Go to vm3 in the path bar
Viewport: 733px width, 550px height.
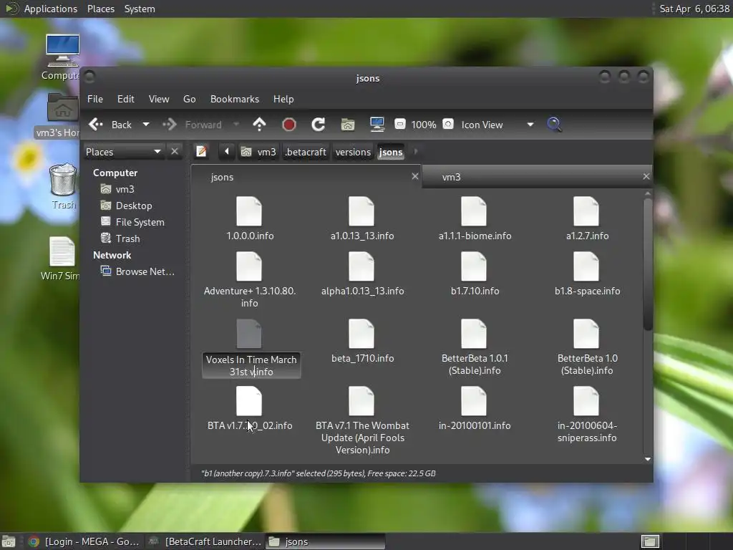tap(258, 152)
